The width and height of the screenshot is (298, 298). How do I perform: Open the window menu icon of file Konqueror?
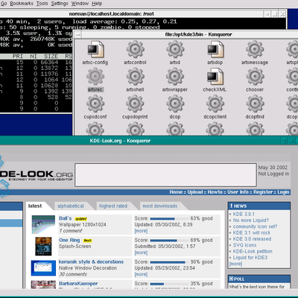77,35
